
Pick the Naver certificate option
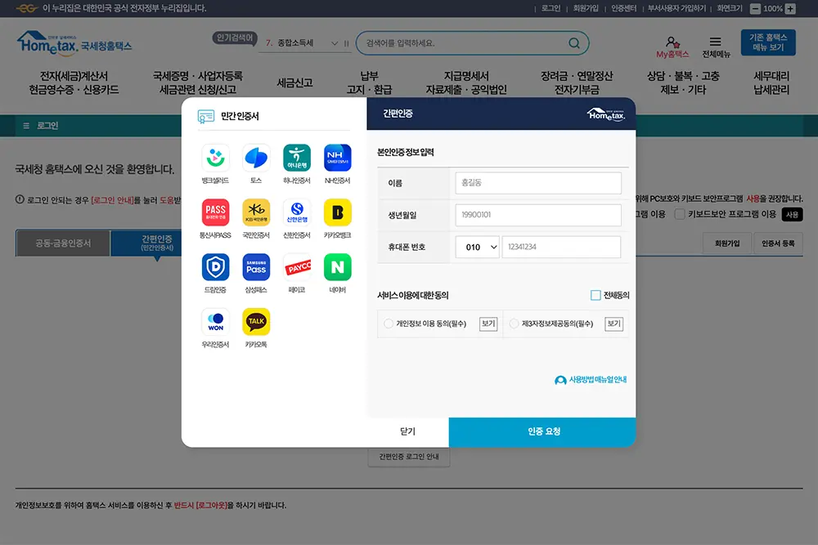click(x=338, y=268)
